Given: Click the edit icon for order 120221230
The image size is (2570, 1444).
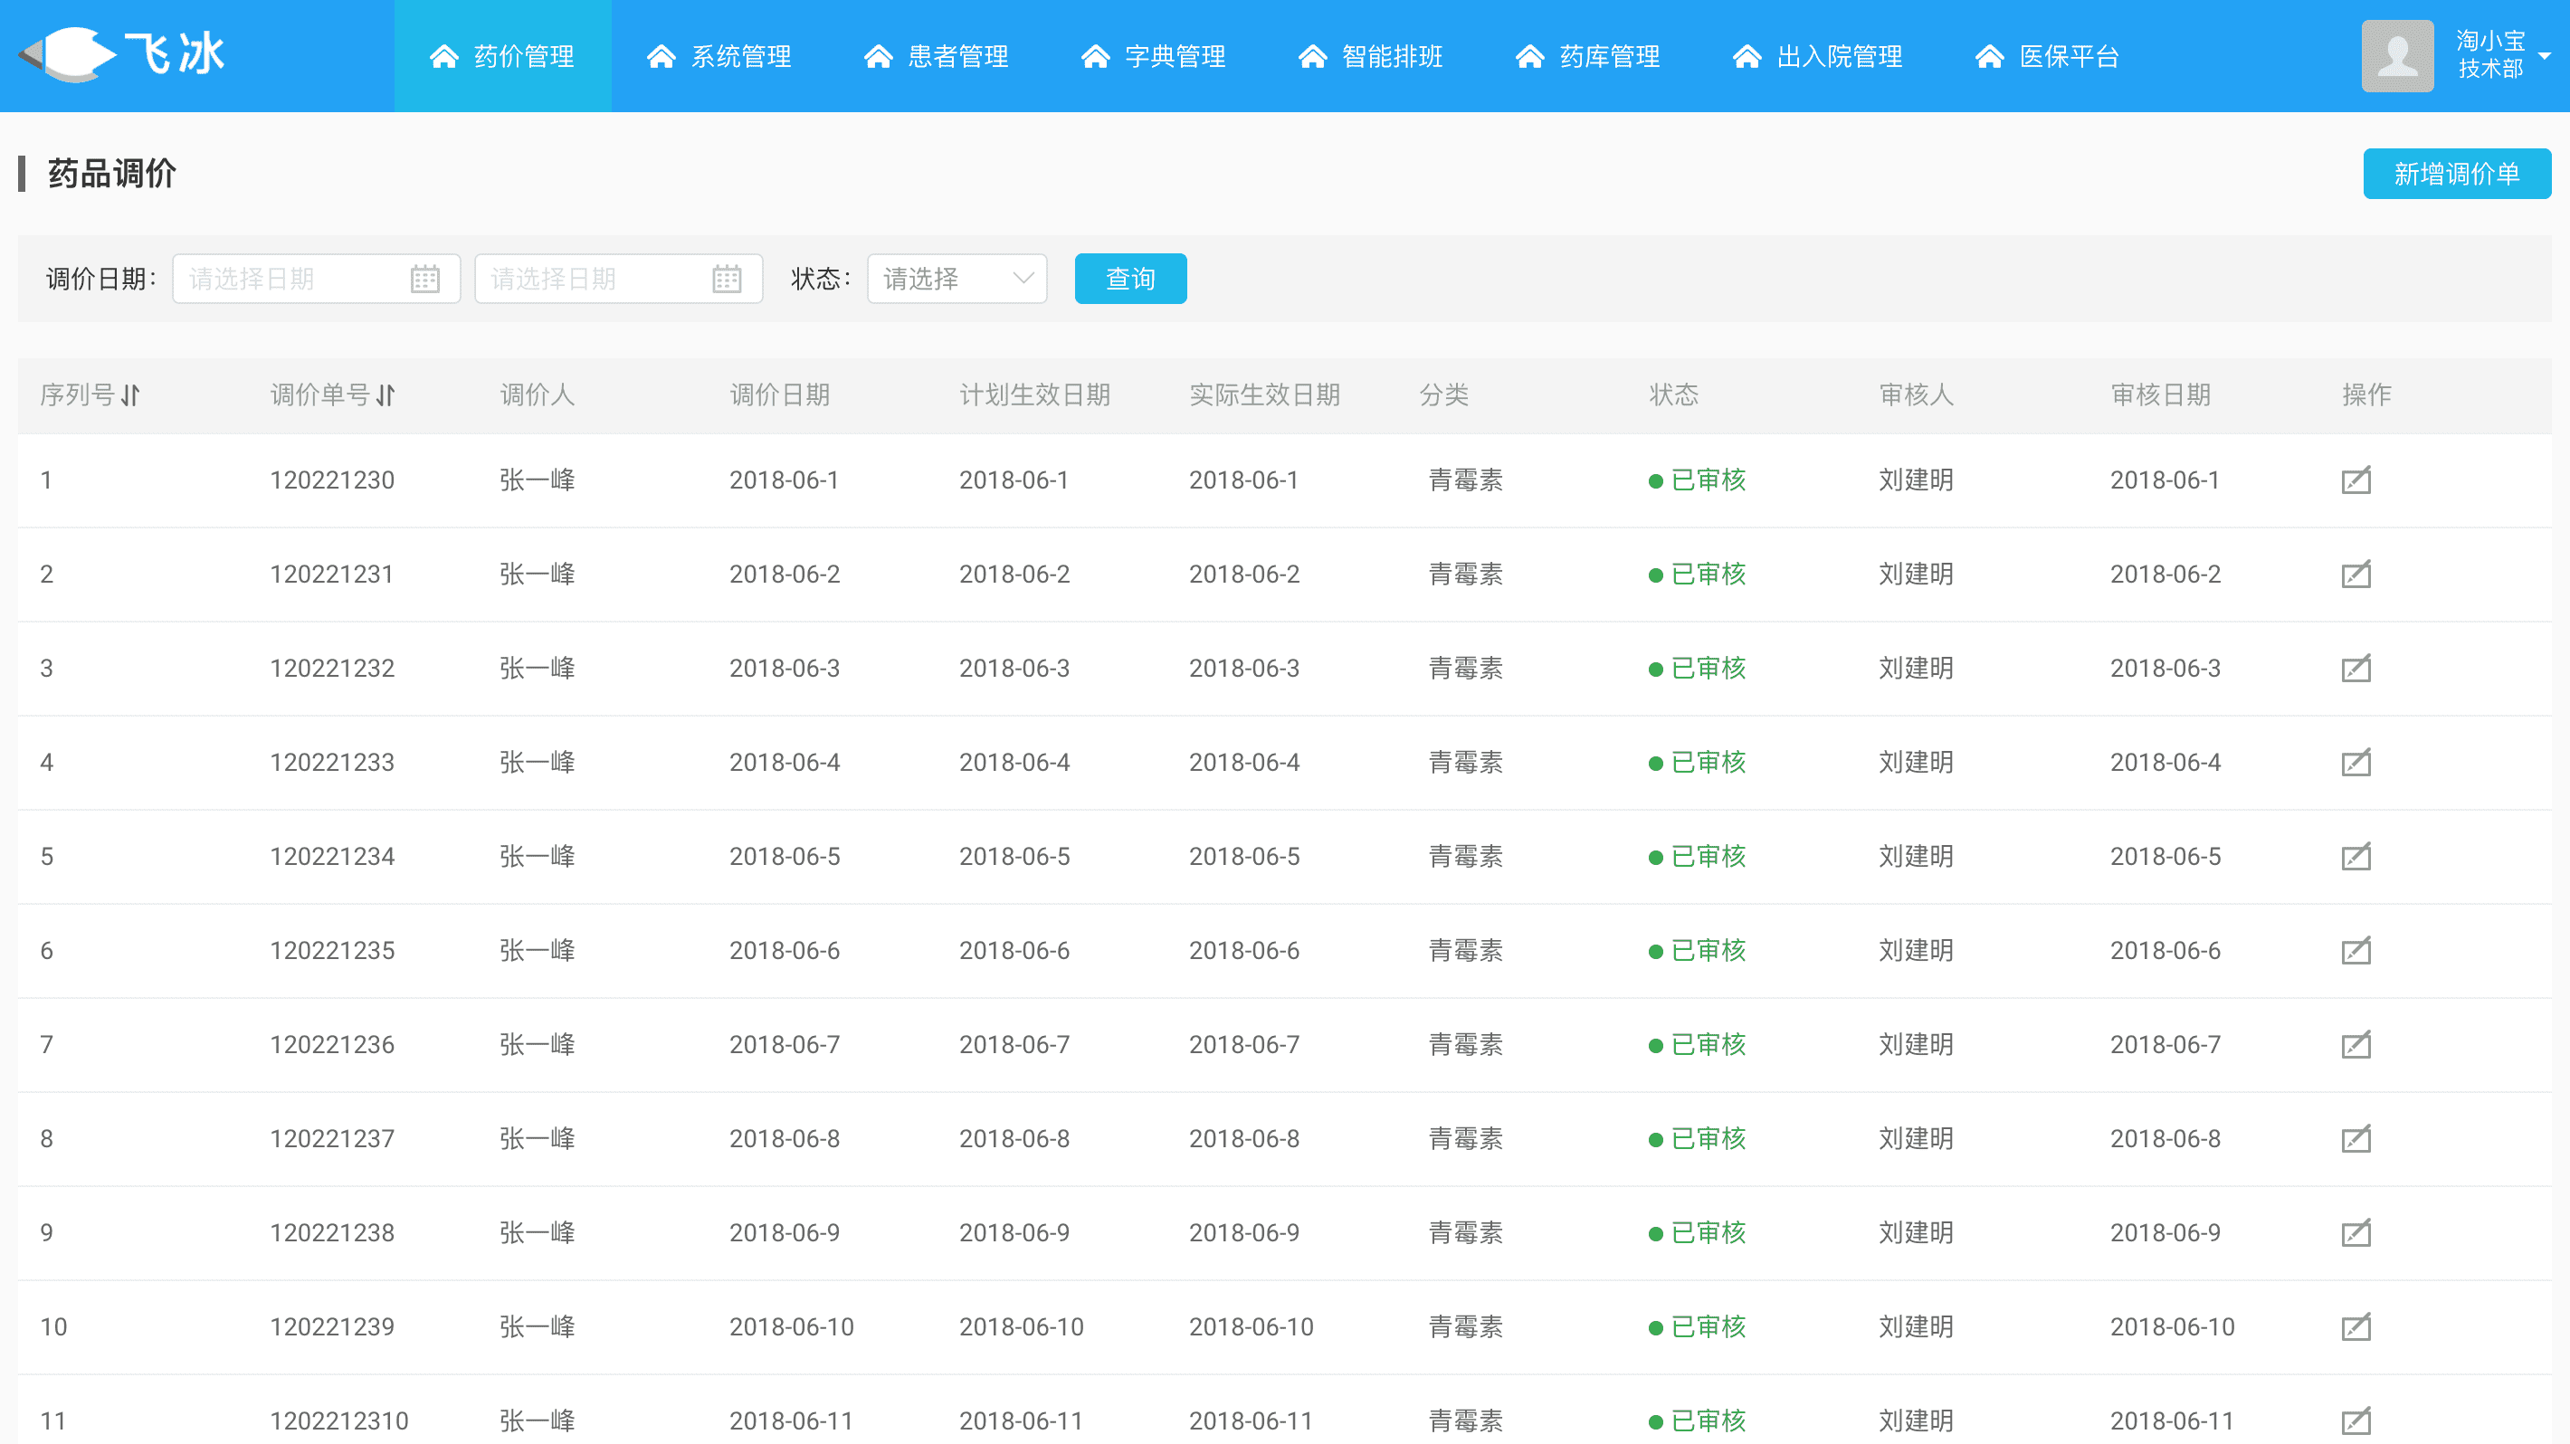Looking at the screenshot, I should (2356, 480).
